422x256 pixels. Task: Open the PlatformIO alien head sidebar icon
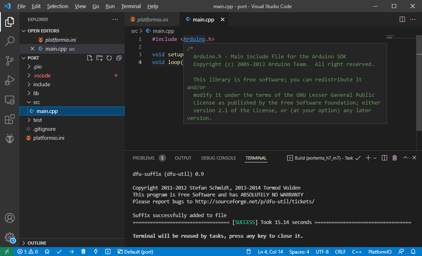[x=10, y=139]
